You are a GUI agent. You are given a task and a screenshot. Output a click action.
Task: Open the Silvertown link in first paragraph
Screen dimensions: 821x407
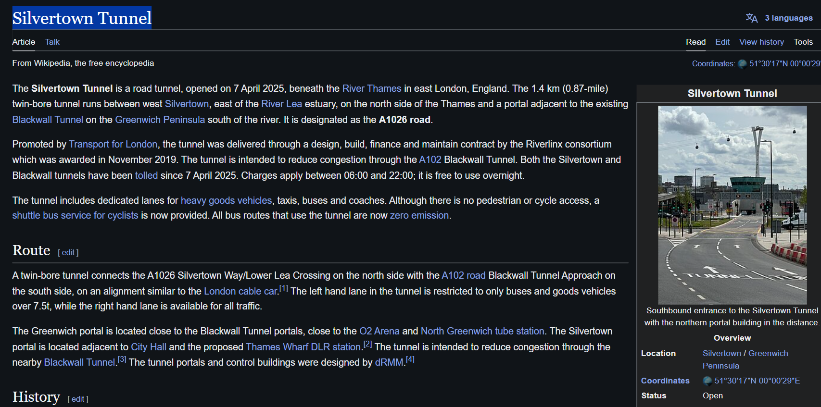tap(187, 104)
